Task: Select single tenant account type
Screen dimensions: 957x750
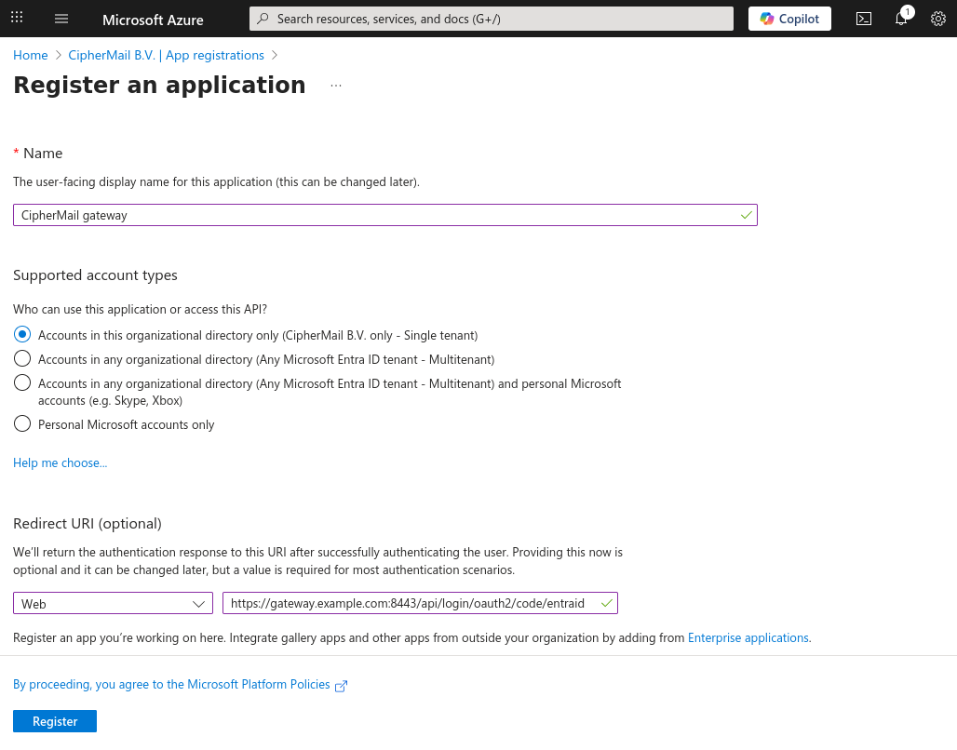Action: pyautogui.click(x=21, y=334)
